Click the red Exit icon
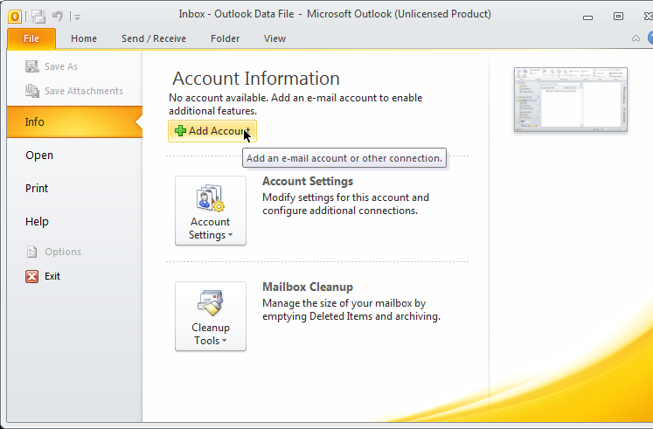 point(32,276)
